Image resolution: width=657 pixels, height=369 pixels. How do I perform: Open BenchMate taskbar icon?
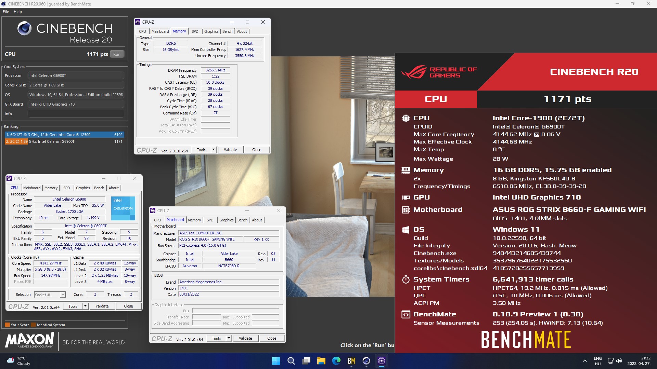pos(351,361)
